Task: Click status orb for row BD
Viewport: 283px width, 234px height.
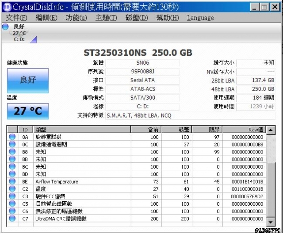Action: [12, 174]
